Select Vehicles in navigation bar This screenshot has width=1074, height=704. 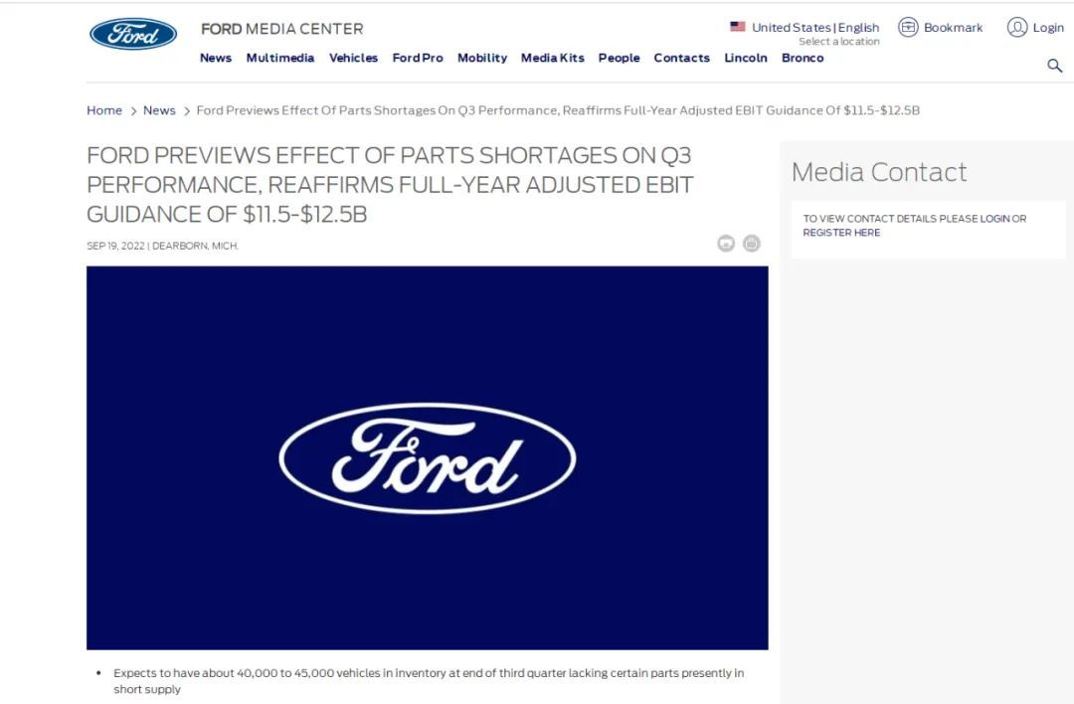point(353,59)
